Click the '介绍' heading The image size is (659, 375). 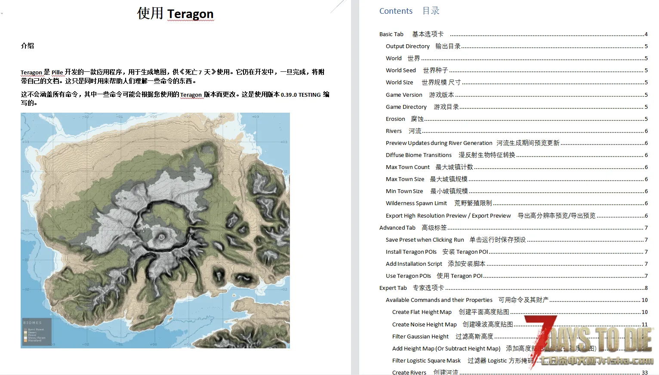[28, 46]
